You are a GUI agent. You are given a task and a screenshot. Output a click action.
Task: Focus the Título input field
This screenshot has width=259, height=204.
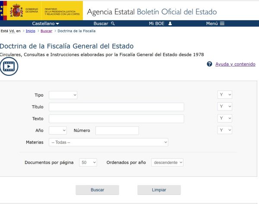(x=117, y=107)
